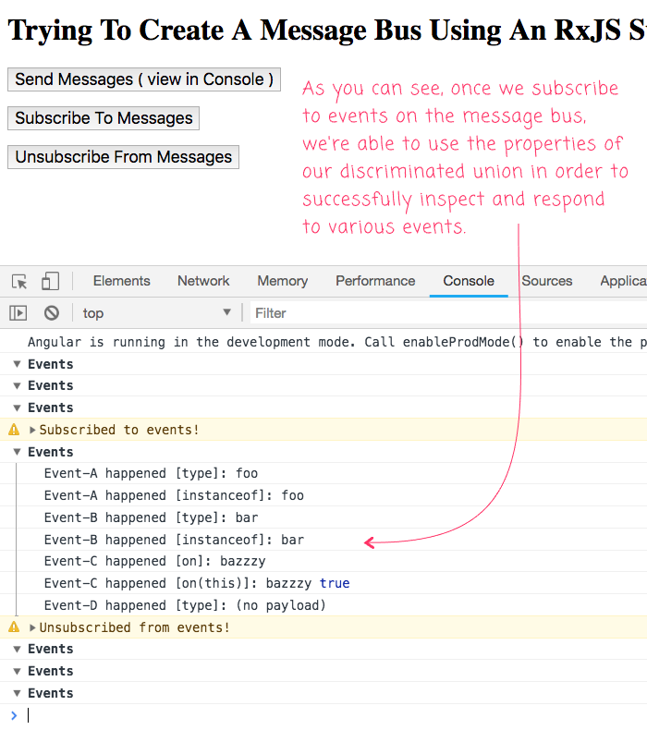Click Send Messages ( view in Console ) button
This screenshot has width=647, height=730.
(x=144, y=79)
